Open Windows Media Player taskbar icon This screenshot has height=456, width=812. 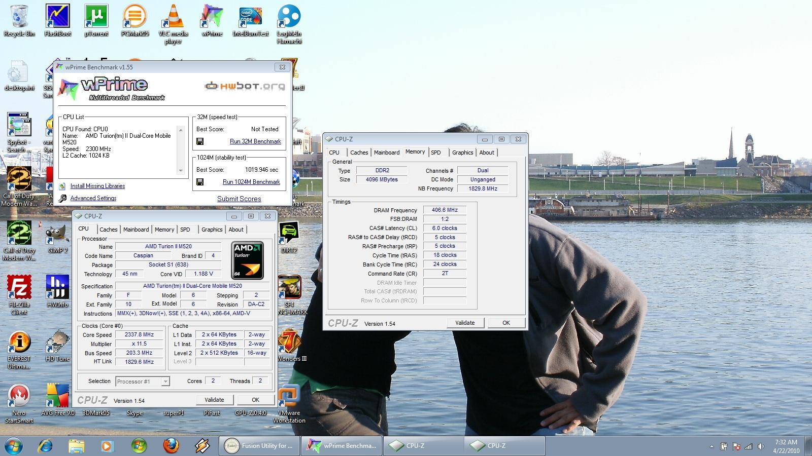pyautogui.click(x=107, y=446)
